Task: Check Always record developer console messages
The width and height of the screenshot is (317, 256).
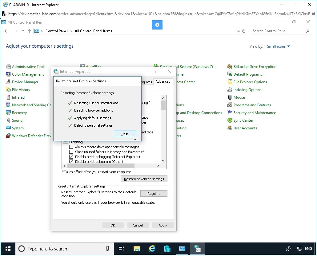Action: coord(71,147)
